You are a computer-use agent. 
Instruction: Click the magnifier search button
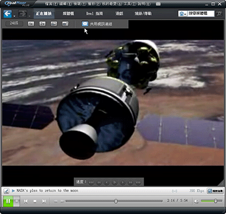(x=219, y=14)
